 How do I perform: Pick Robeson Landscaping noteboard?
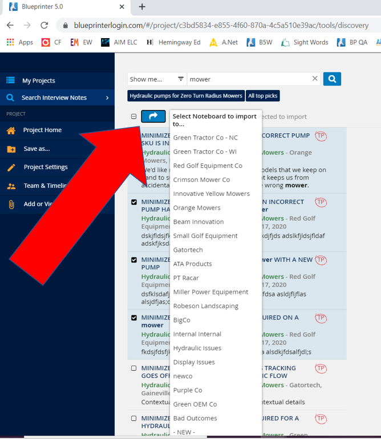[206, 306]
